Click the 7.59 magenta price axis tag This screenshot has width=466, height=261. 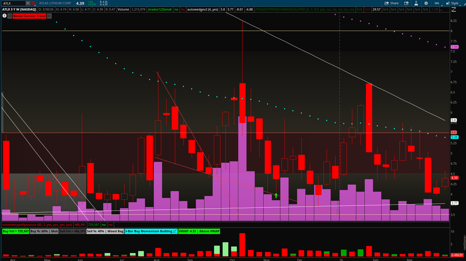tap(455, 47)
